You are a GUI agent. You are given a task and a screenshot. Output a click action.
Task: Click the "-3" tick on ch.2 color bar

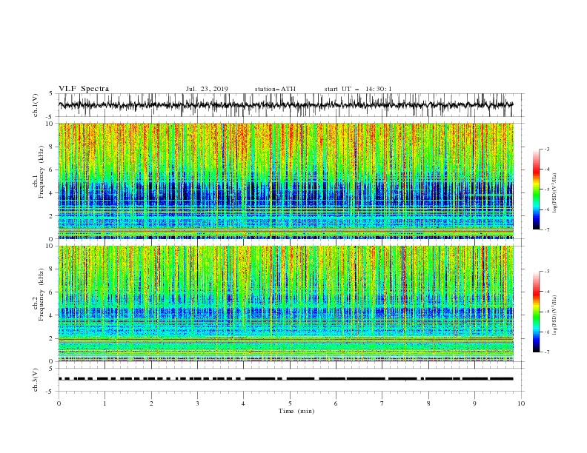547,272
